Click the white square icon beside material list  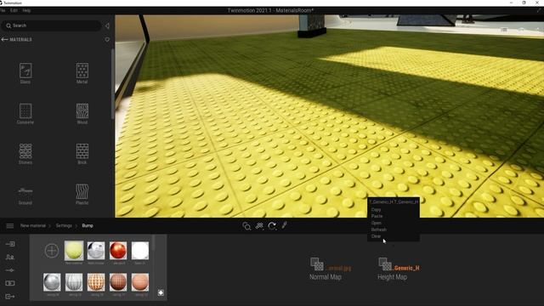[x=161, y=292]
